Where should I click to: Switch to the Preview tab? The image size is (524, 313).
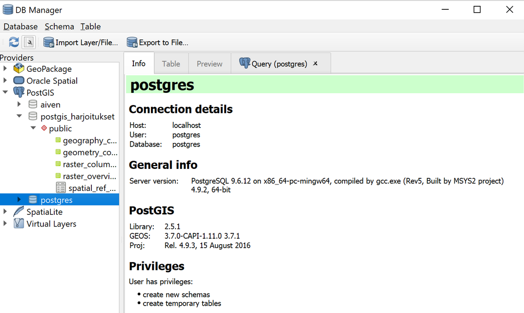pyautogui.click(x=210, y=64)
